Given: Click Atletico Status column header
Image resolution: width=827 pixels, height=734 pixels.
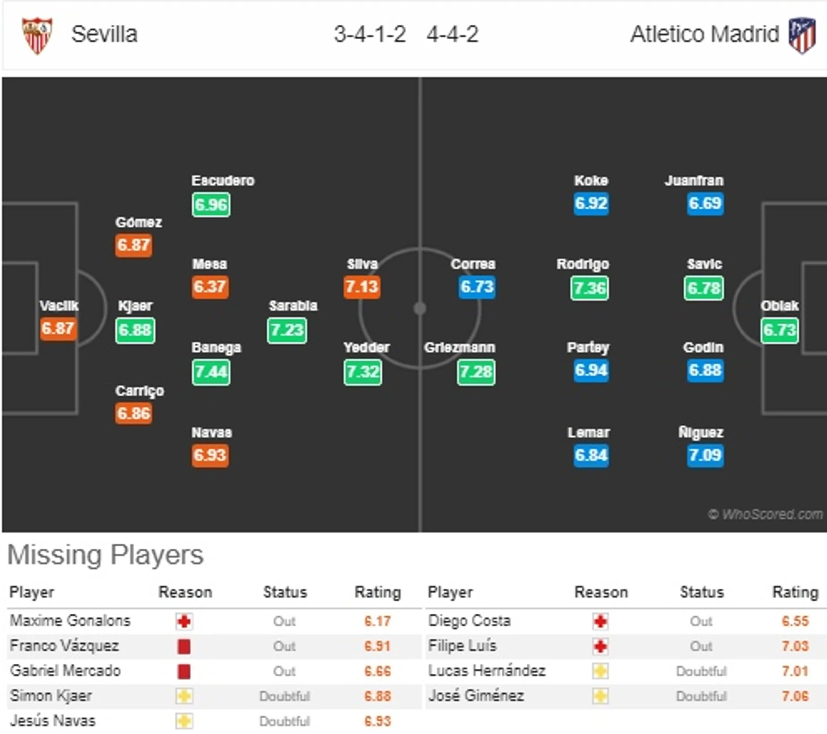Looking at the screenshot, I should pos(701,592).
